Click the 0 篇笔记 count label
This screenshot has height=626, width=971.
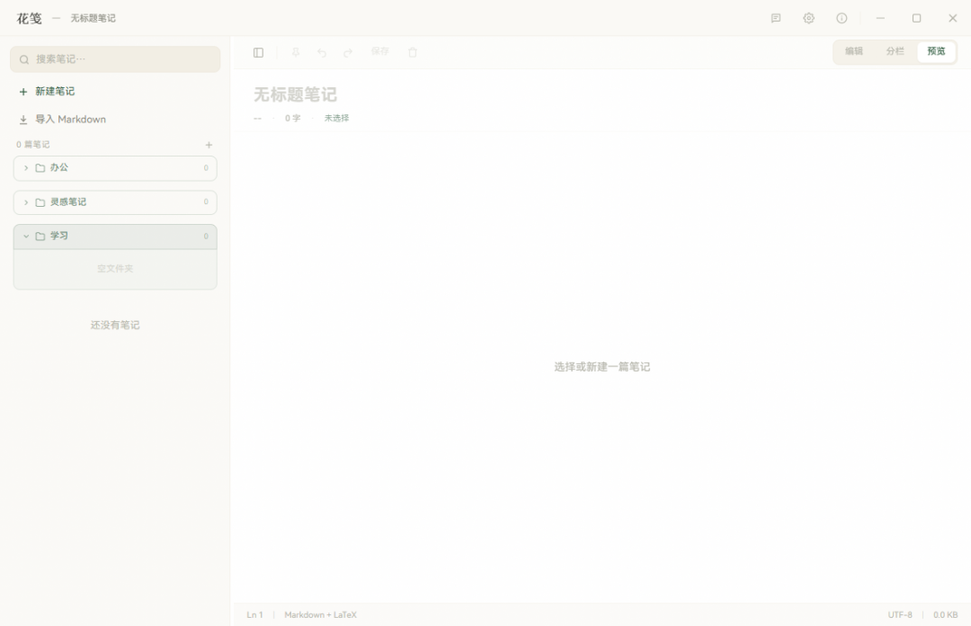tap(33, 145)
